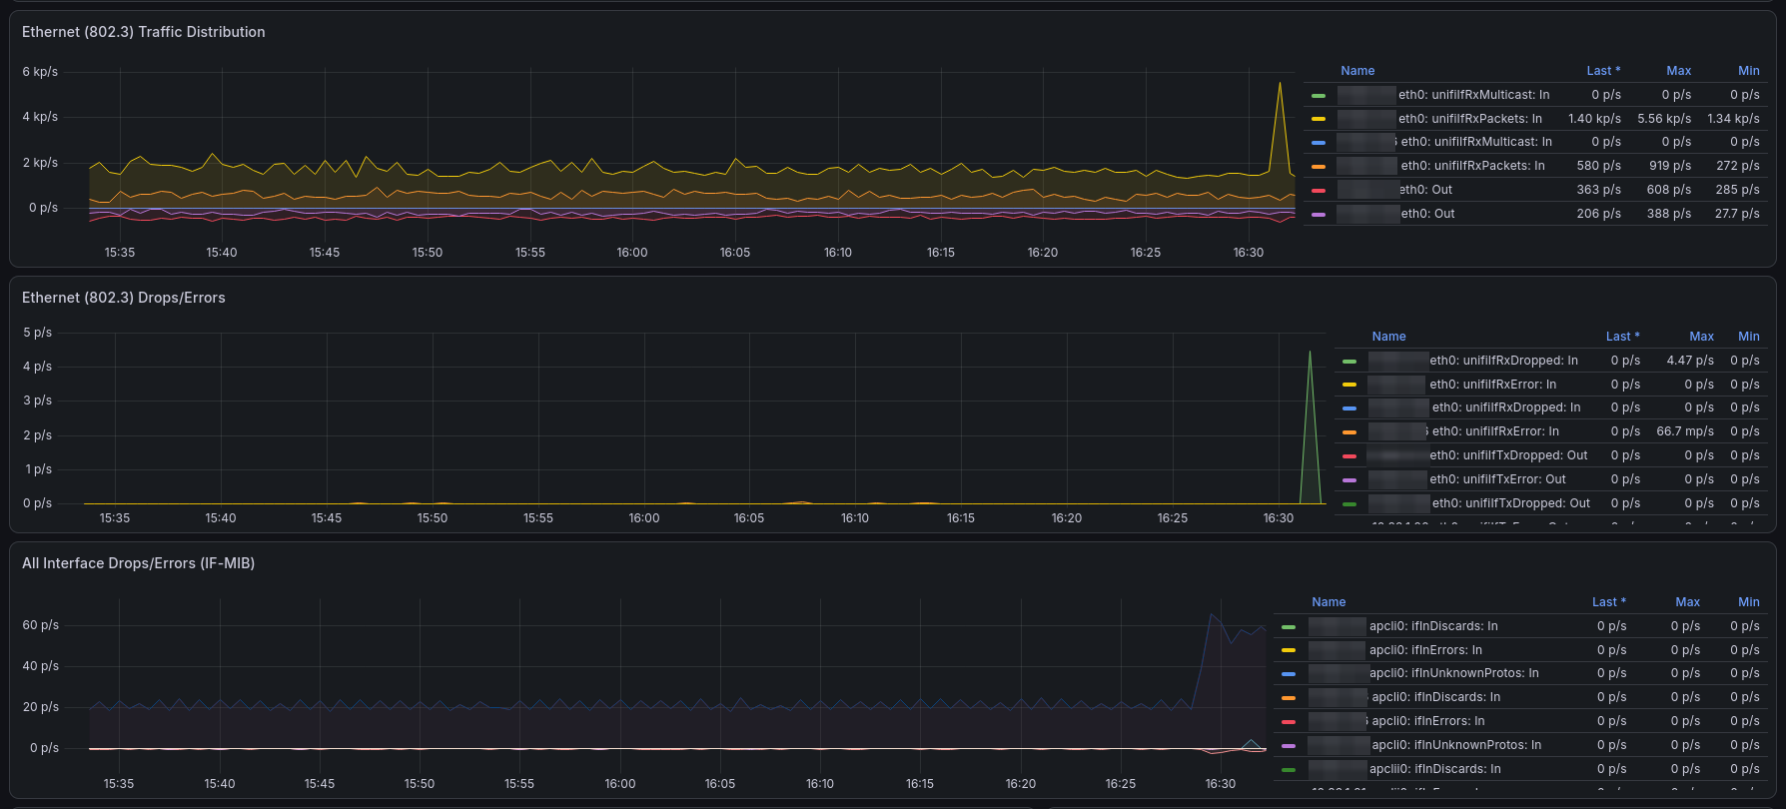Sort All Interface Drops/Errors legend by Max header
This screenshot has height=809, width=1786.
(1687, 602)
